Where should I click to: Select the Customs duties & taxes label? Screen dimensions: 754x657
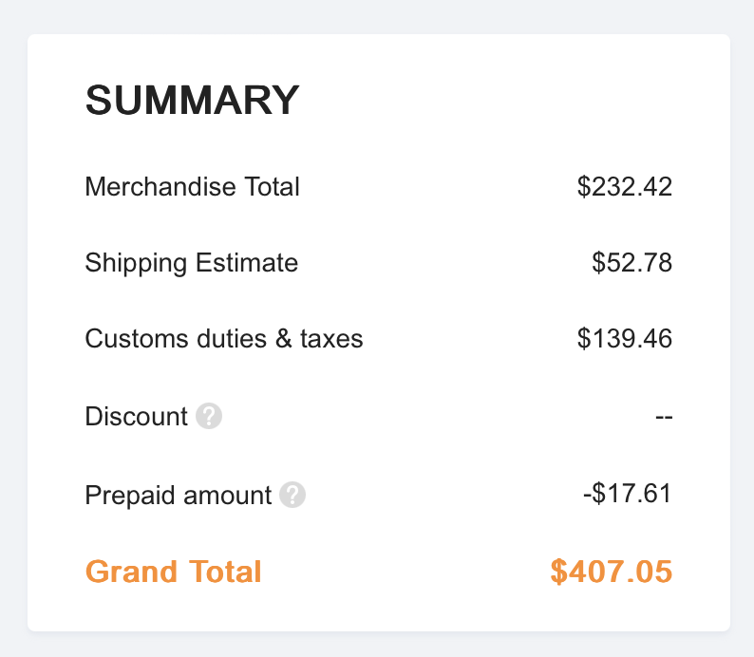coord(224,338)
